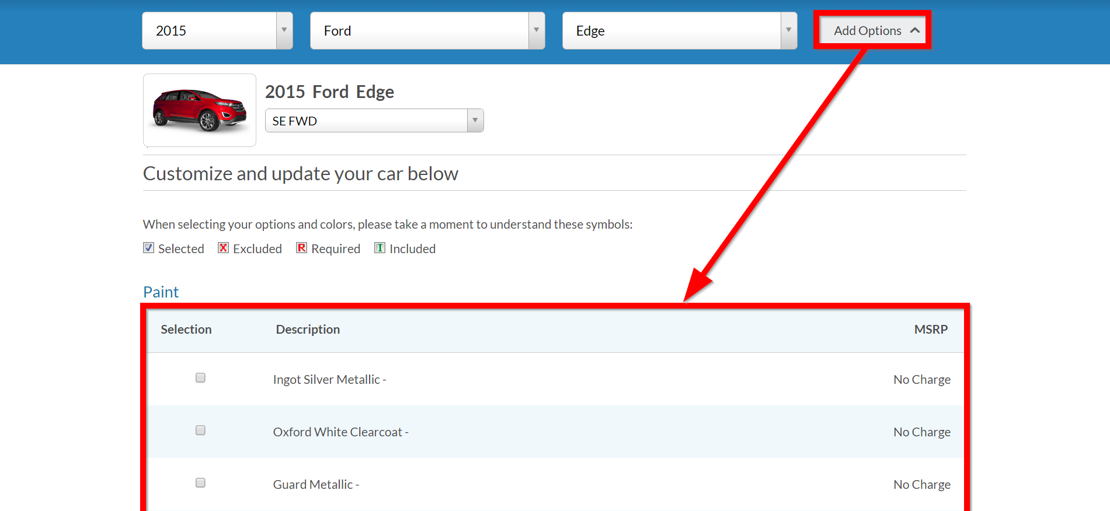Click the Required "R" legend icon
This screenshot has height=511, width=1110.
click(301, 248)
